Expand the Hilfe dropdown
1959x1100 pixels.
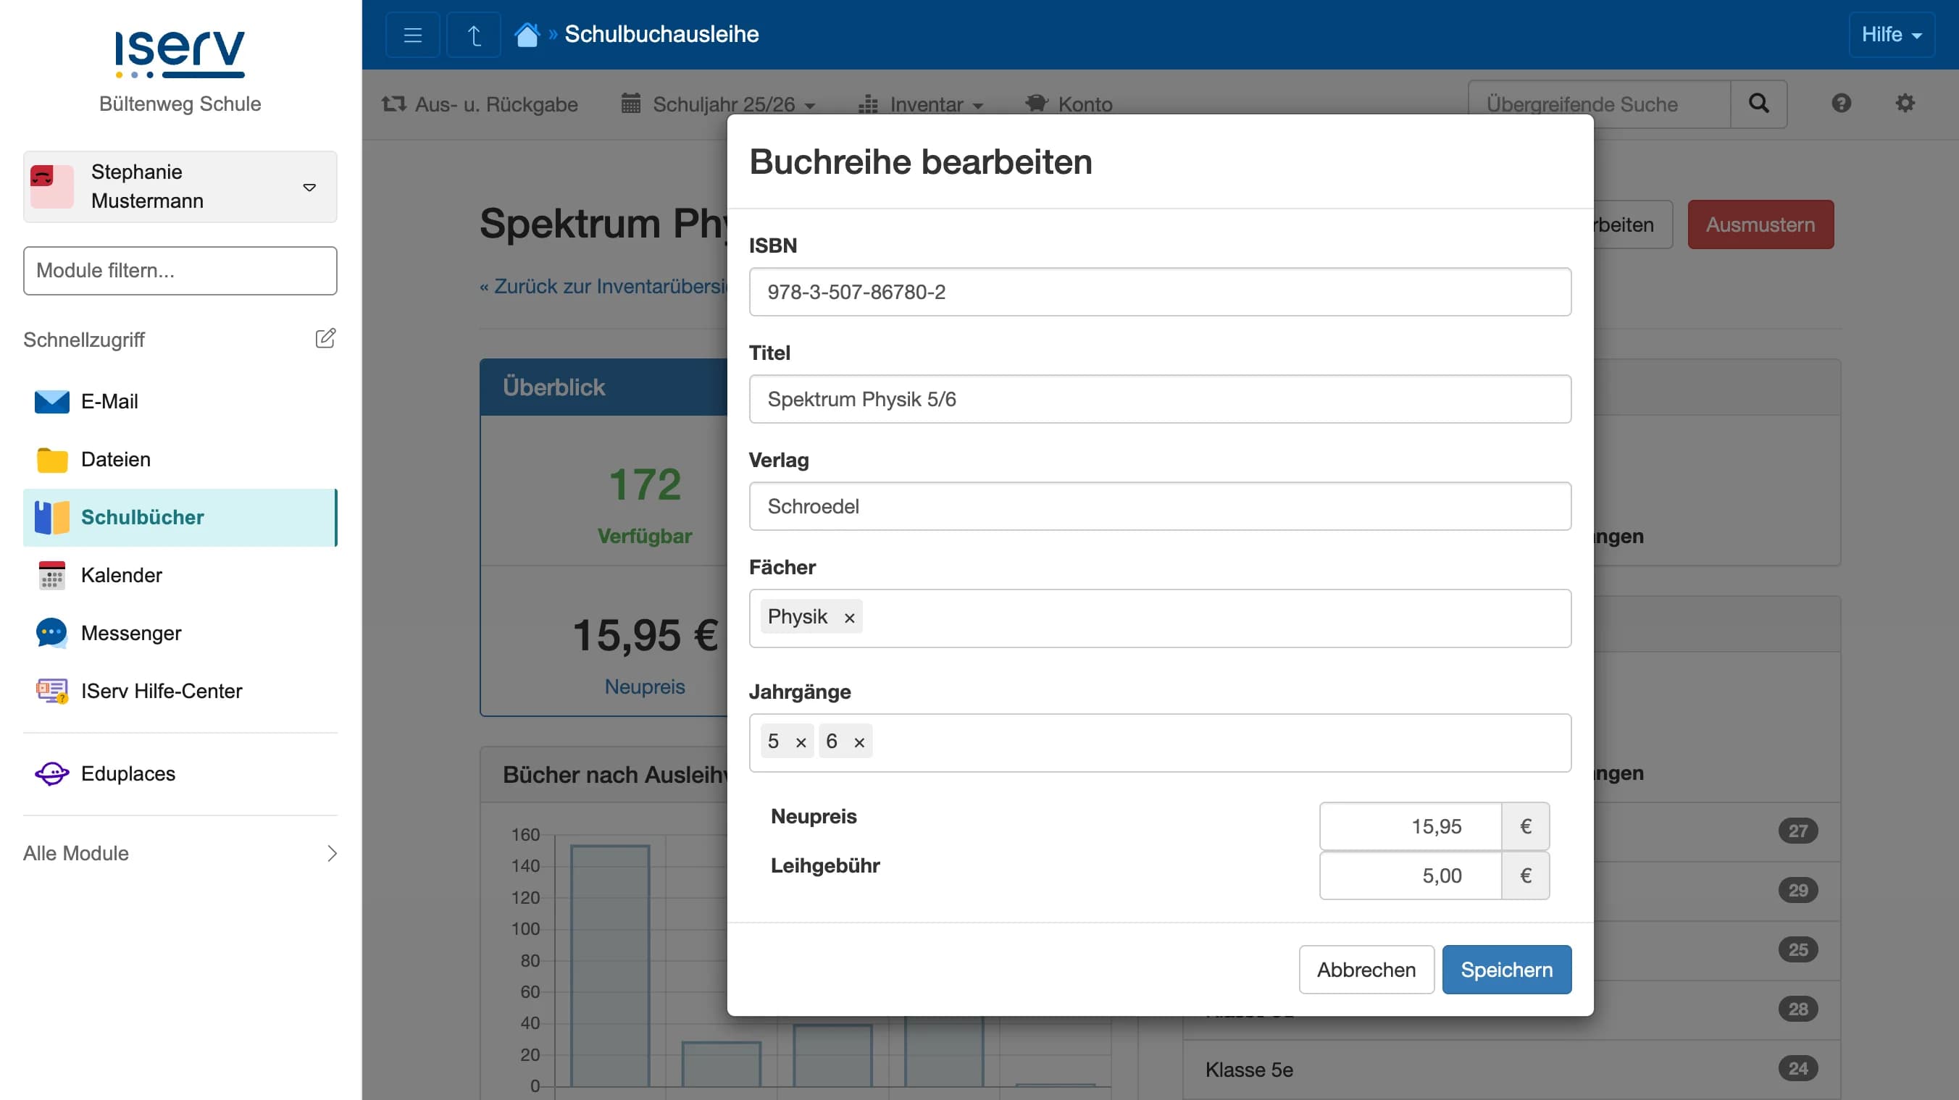tap(1892, 34)
